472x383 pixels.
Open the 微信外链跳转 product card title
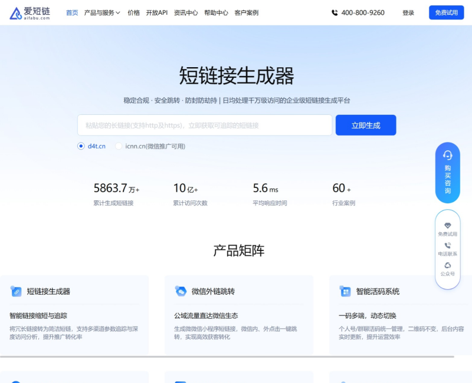click(213, 291)
